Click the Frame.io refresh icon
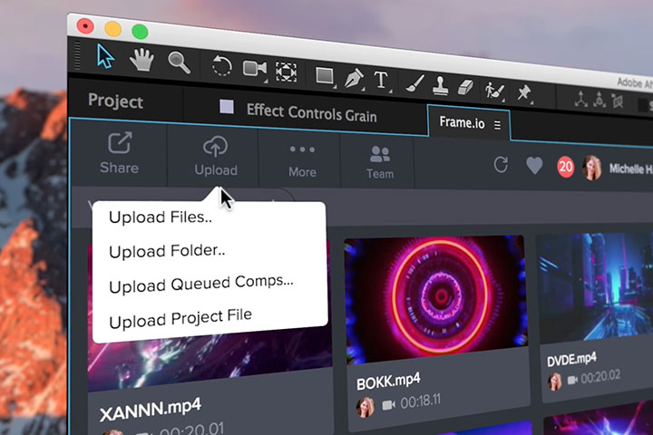This screenshot has width=653, height=435. tap(501, 165)
